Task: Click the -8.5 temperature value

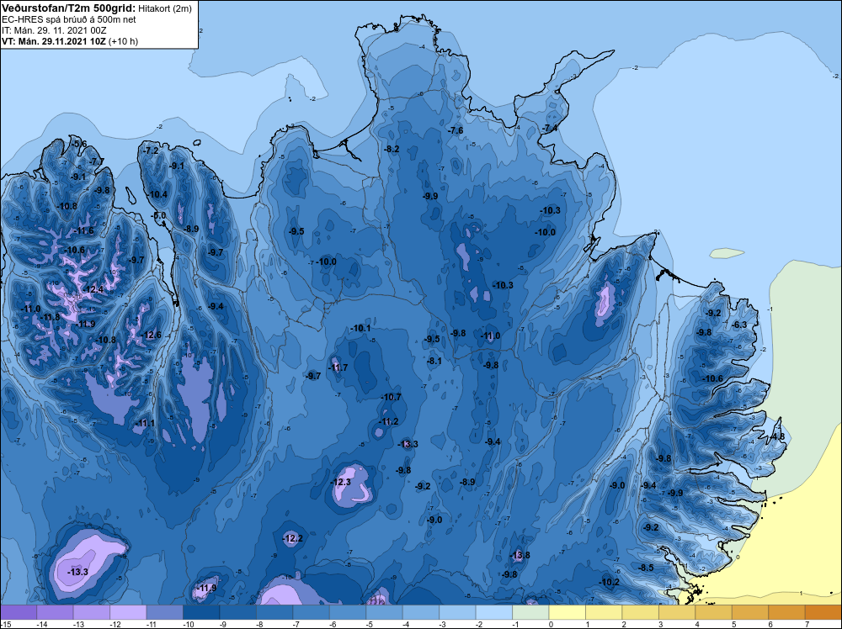Action: [646, 568]
